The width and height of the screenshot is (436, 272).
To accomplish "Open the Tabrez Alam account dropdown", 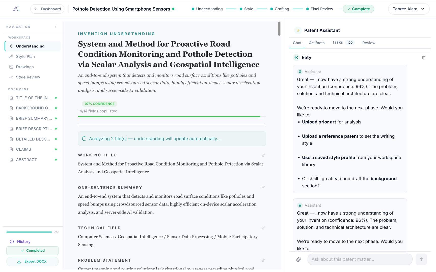I will pos(408,9).
